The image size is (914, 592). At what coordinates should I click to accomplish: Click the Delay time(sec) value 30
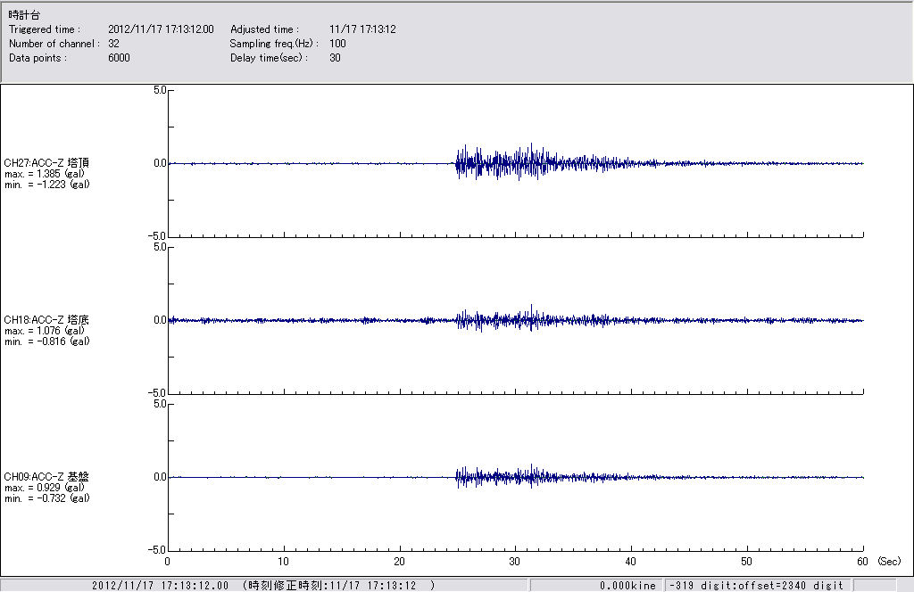(x=335, y=58)
